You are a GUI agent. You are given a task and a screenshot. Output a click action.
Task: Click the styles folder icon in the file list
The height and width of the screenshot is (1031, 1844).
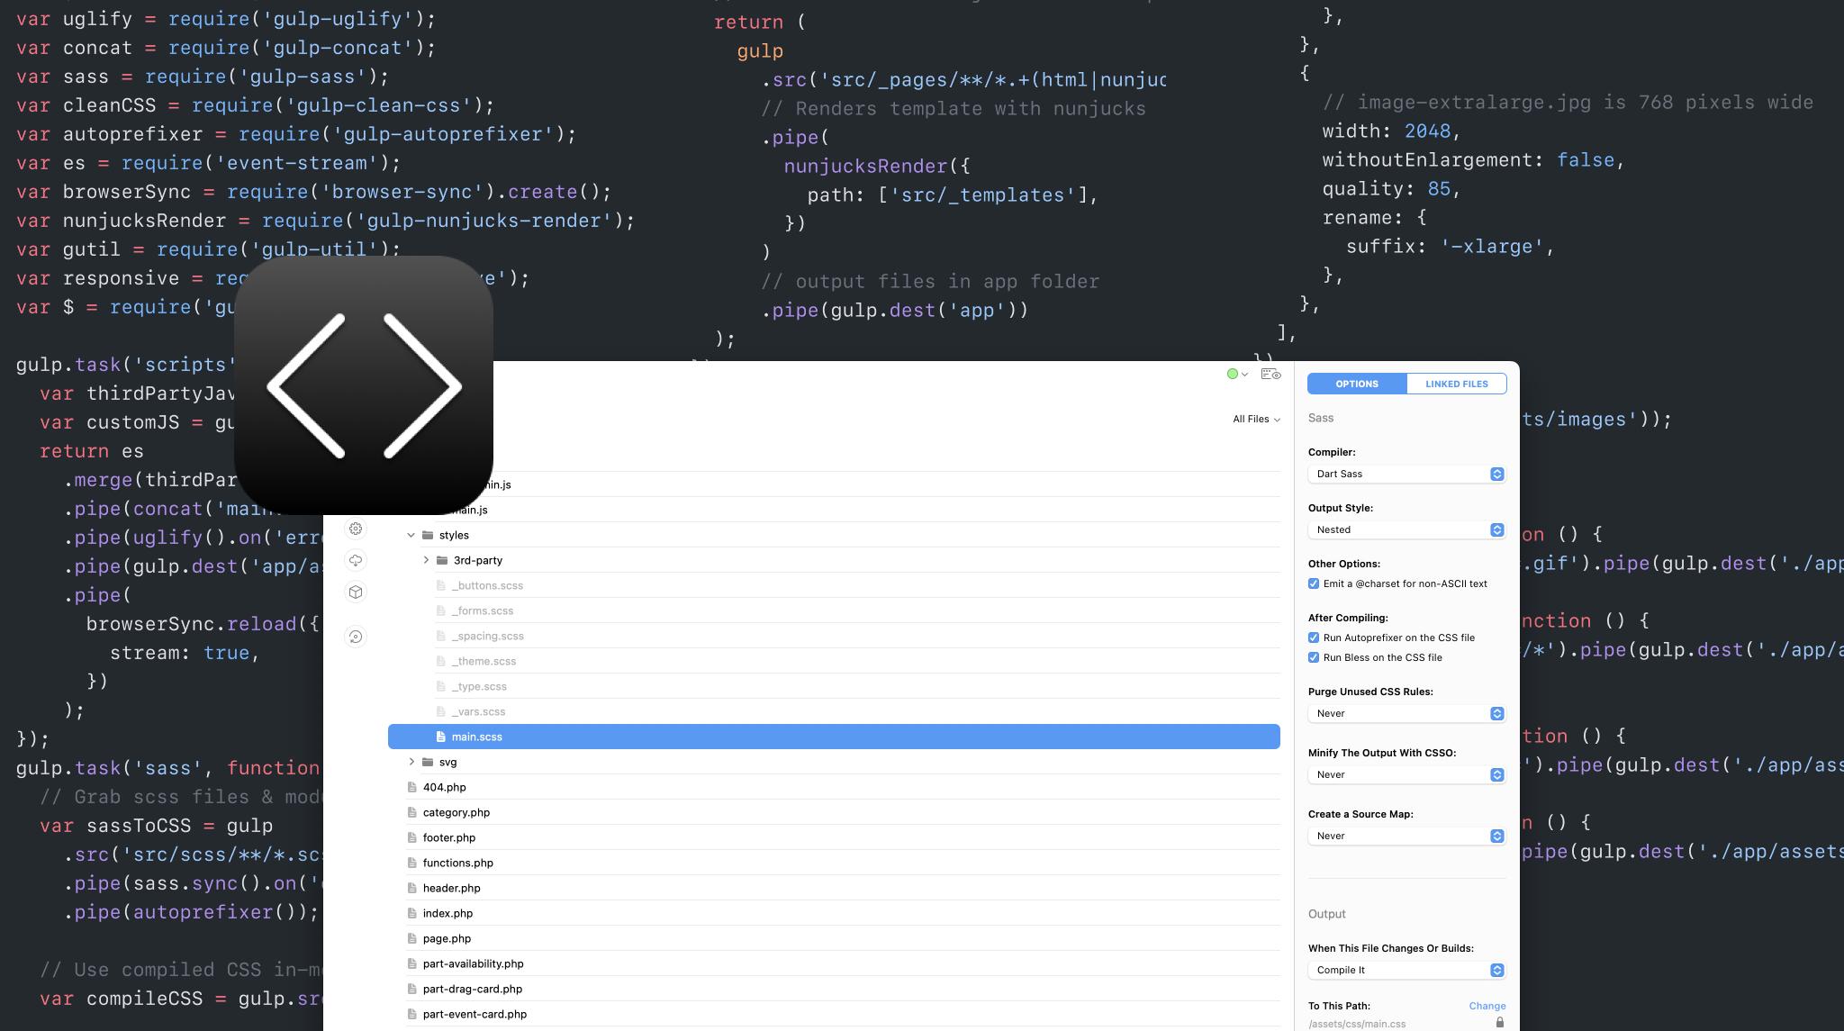(426, 535)
